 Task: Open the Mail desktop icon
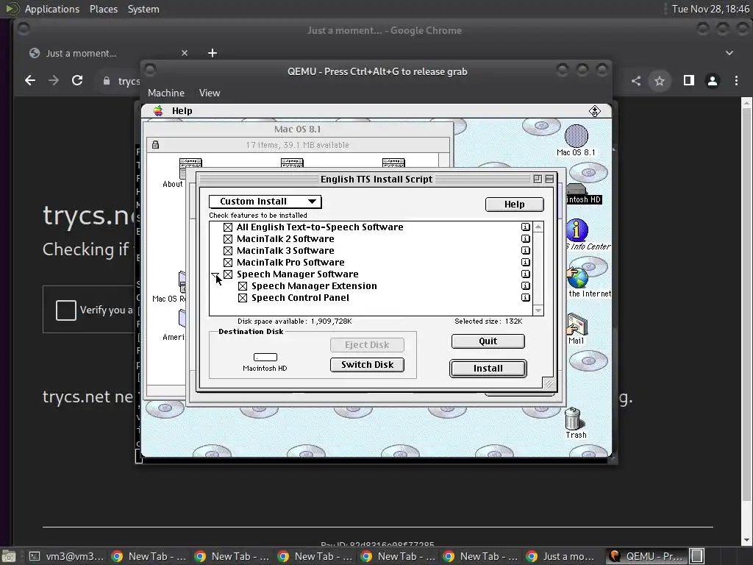(x=577, y=324)
